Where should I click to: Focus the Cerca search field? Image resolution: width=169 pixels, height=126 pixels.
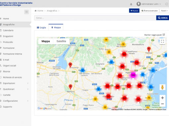tap(95, 18)
